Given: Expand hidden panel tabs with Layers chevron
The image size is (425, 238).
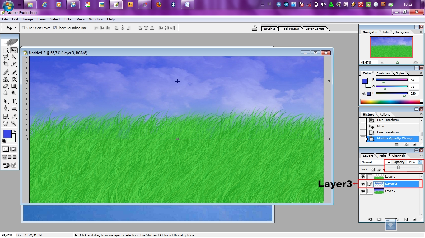Looking at the screenshot, I should point(421,155).
